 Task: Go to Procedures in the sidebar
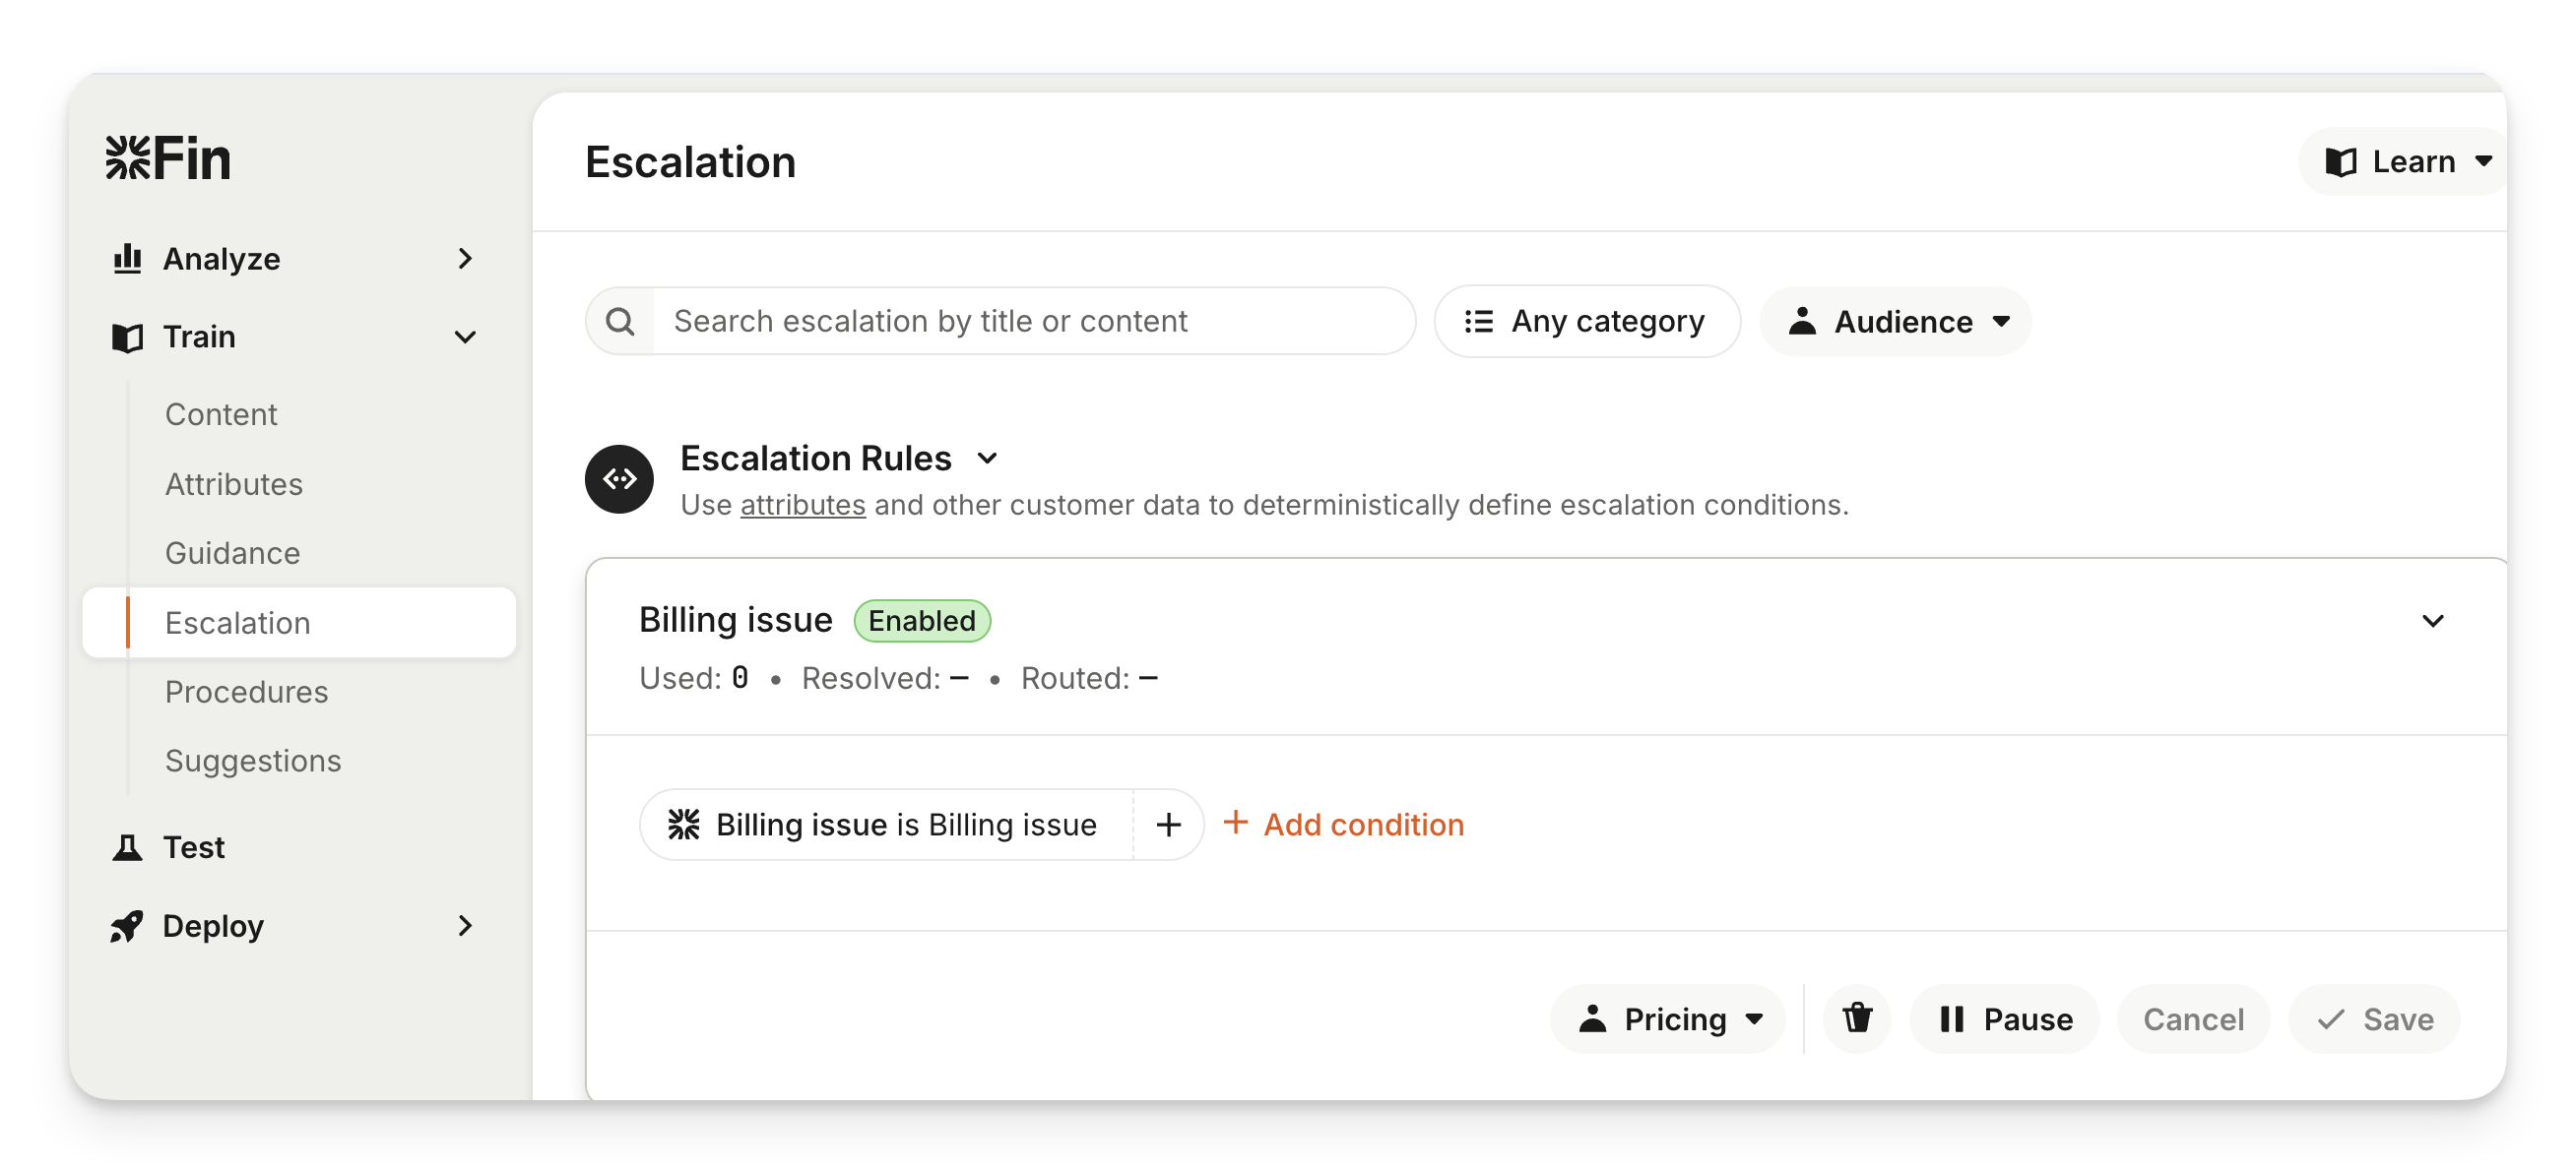coord(246,692)
